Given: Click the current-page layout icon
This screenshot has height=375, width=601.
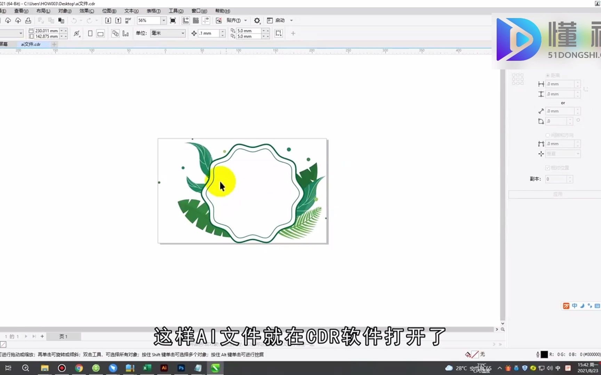Looking at the screenshot, I should (126, 33).
